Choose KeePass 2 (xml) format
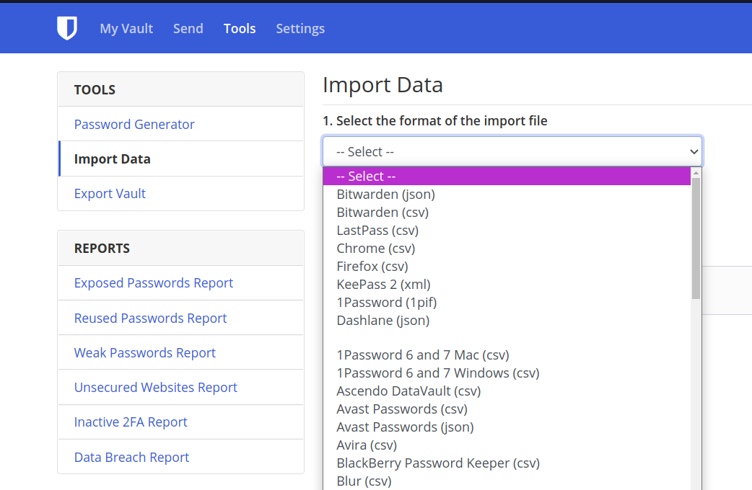The width and height of the screenshot is (752, 490). point(507,285)
